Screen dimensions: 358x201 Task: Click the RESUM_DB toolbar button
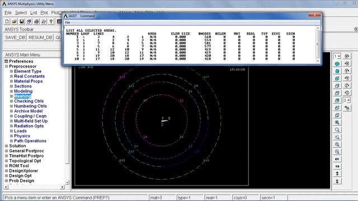[40, 37]
